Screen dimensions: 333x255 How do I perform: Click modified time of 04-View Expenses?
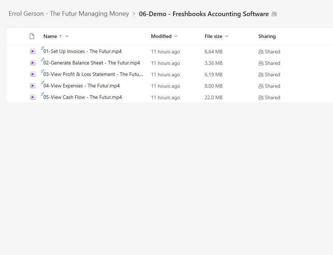tap(166, 86)
